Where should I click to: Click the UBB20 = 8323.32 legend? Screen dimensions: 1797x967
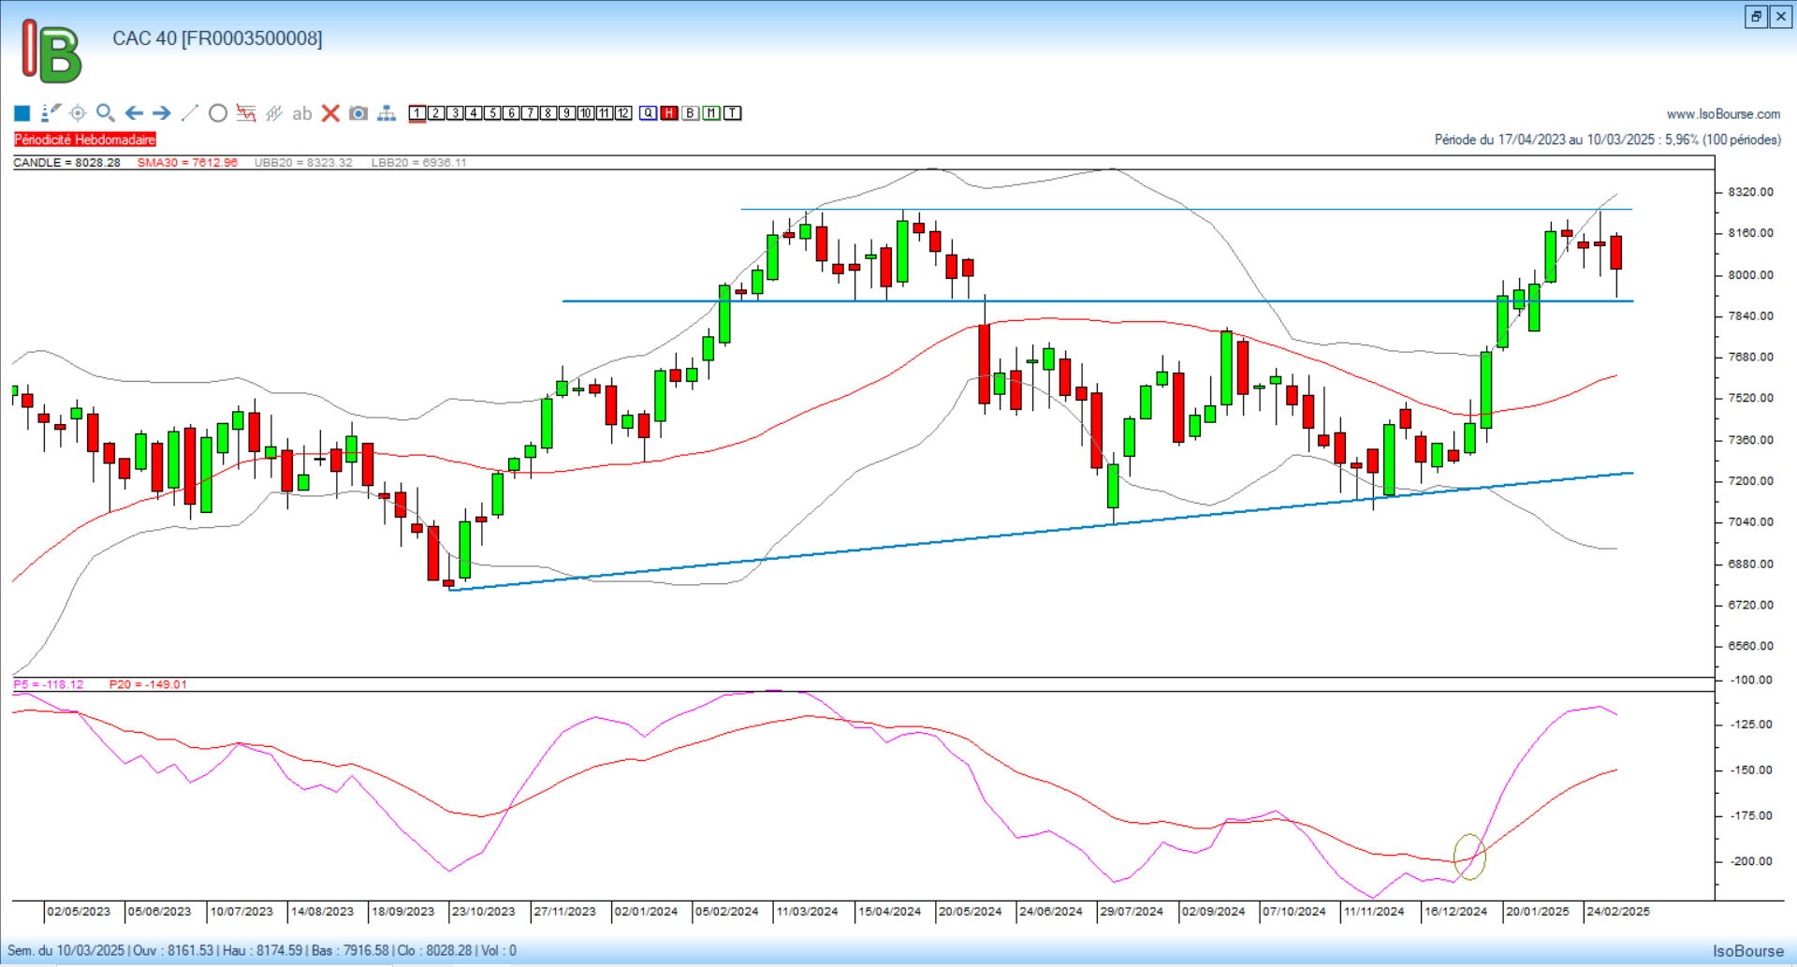pos(303,163)
